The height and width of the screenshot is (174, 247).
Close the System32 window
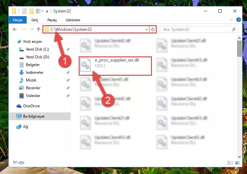[x=235, y=11]
